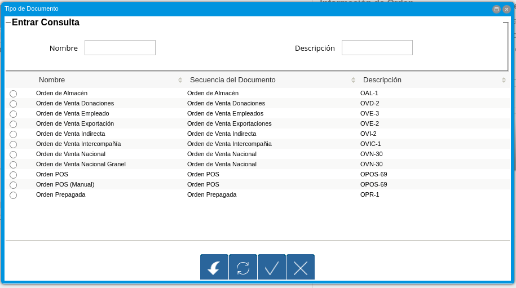This screenshot has height=288, width=516.
Task: Click the Nombre column header
Action: tap(52, 80)
